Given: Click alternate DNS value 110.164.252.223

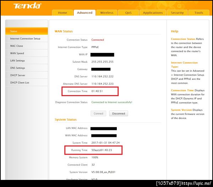Looking at the screenshot, I should [x=102, y=84].
